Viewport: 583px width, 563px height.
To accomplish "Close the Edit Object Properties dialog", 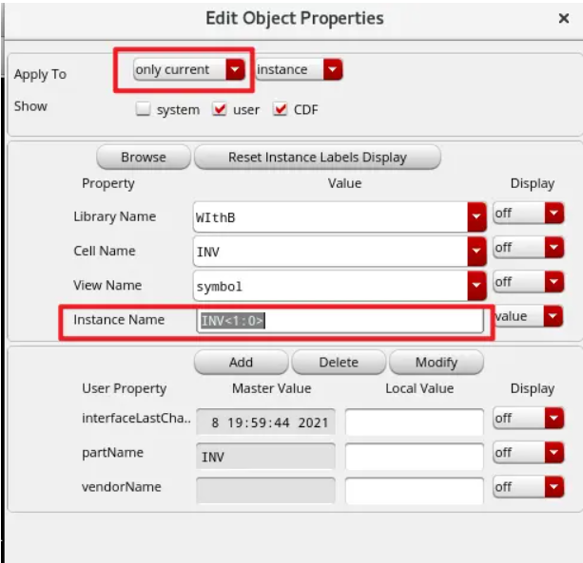I will (564, 18).
